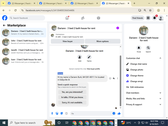Open the Facebook logo home link

(5, 18)
